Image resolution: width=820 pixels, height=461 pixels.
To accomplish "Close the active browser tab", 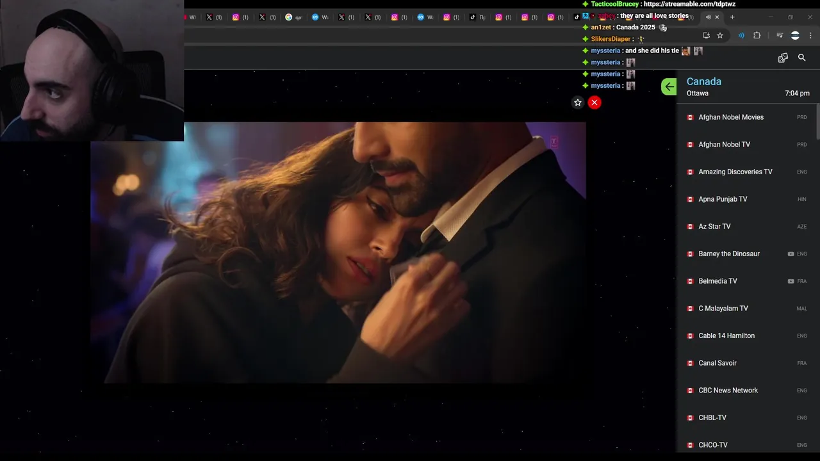I will [717, 17].
